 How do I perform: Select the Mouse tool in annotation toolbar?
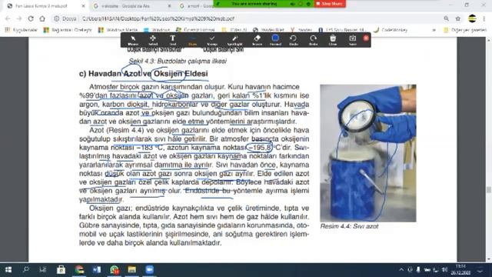click(x=133, y=40)
